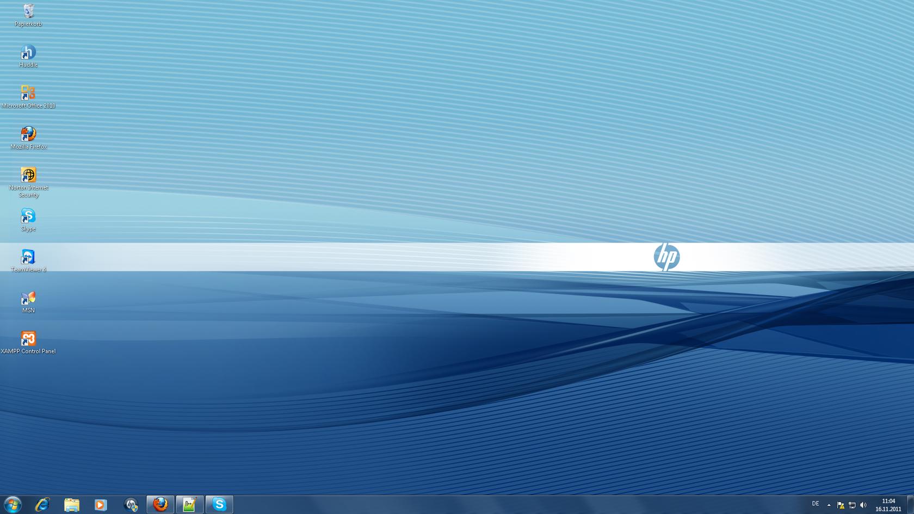Open Windows Explorer folder in taskbar

click(72, 505)
